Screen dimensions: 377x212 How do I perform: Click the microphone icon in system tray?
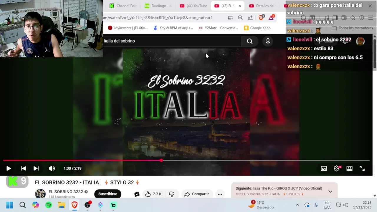(x=316, y=205)
